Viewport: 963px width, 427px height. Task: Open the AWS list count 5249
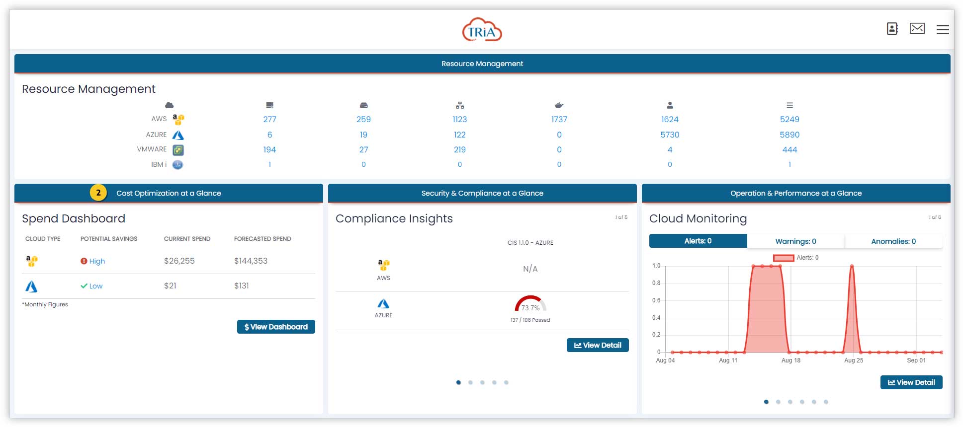pyautogui.click(x=789, y=119)
